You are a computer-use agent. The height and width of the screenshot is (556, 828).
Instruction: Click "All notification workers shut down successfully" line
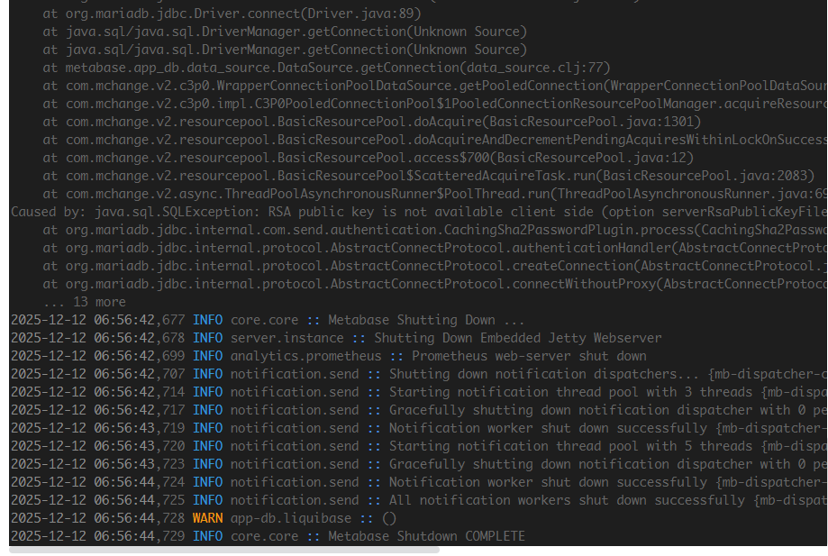point(568,500)
